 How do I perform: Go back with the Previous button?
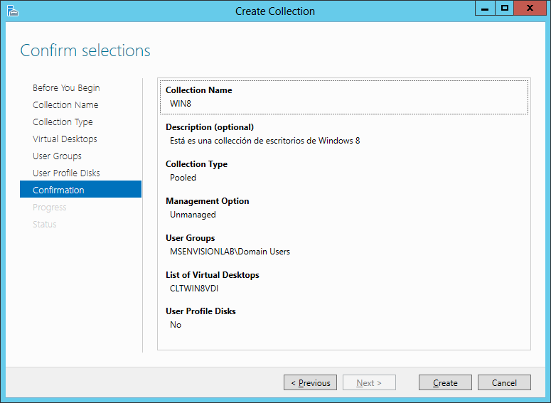[x=310, y=382]
